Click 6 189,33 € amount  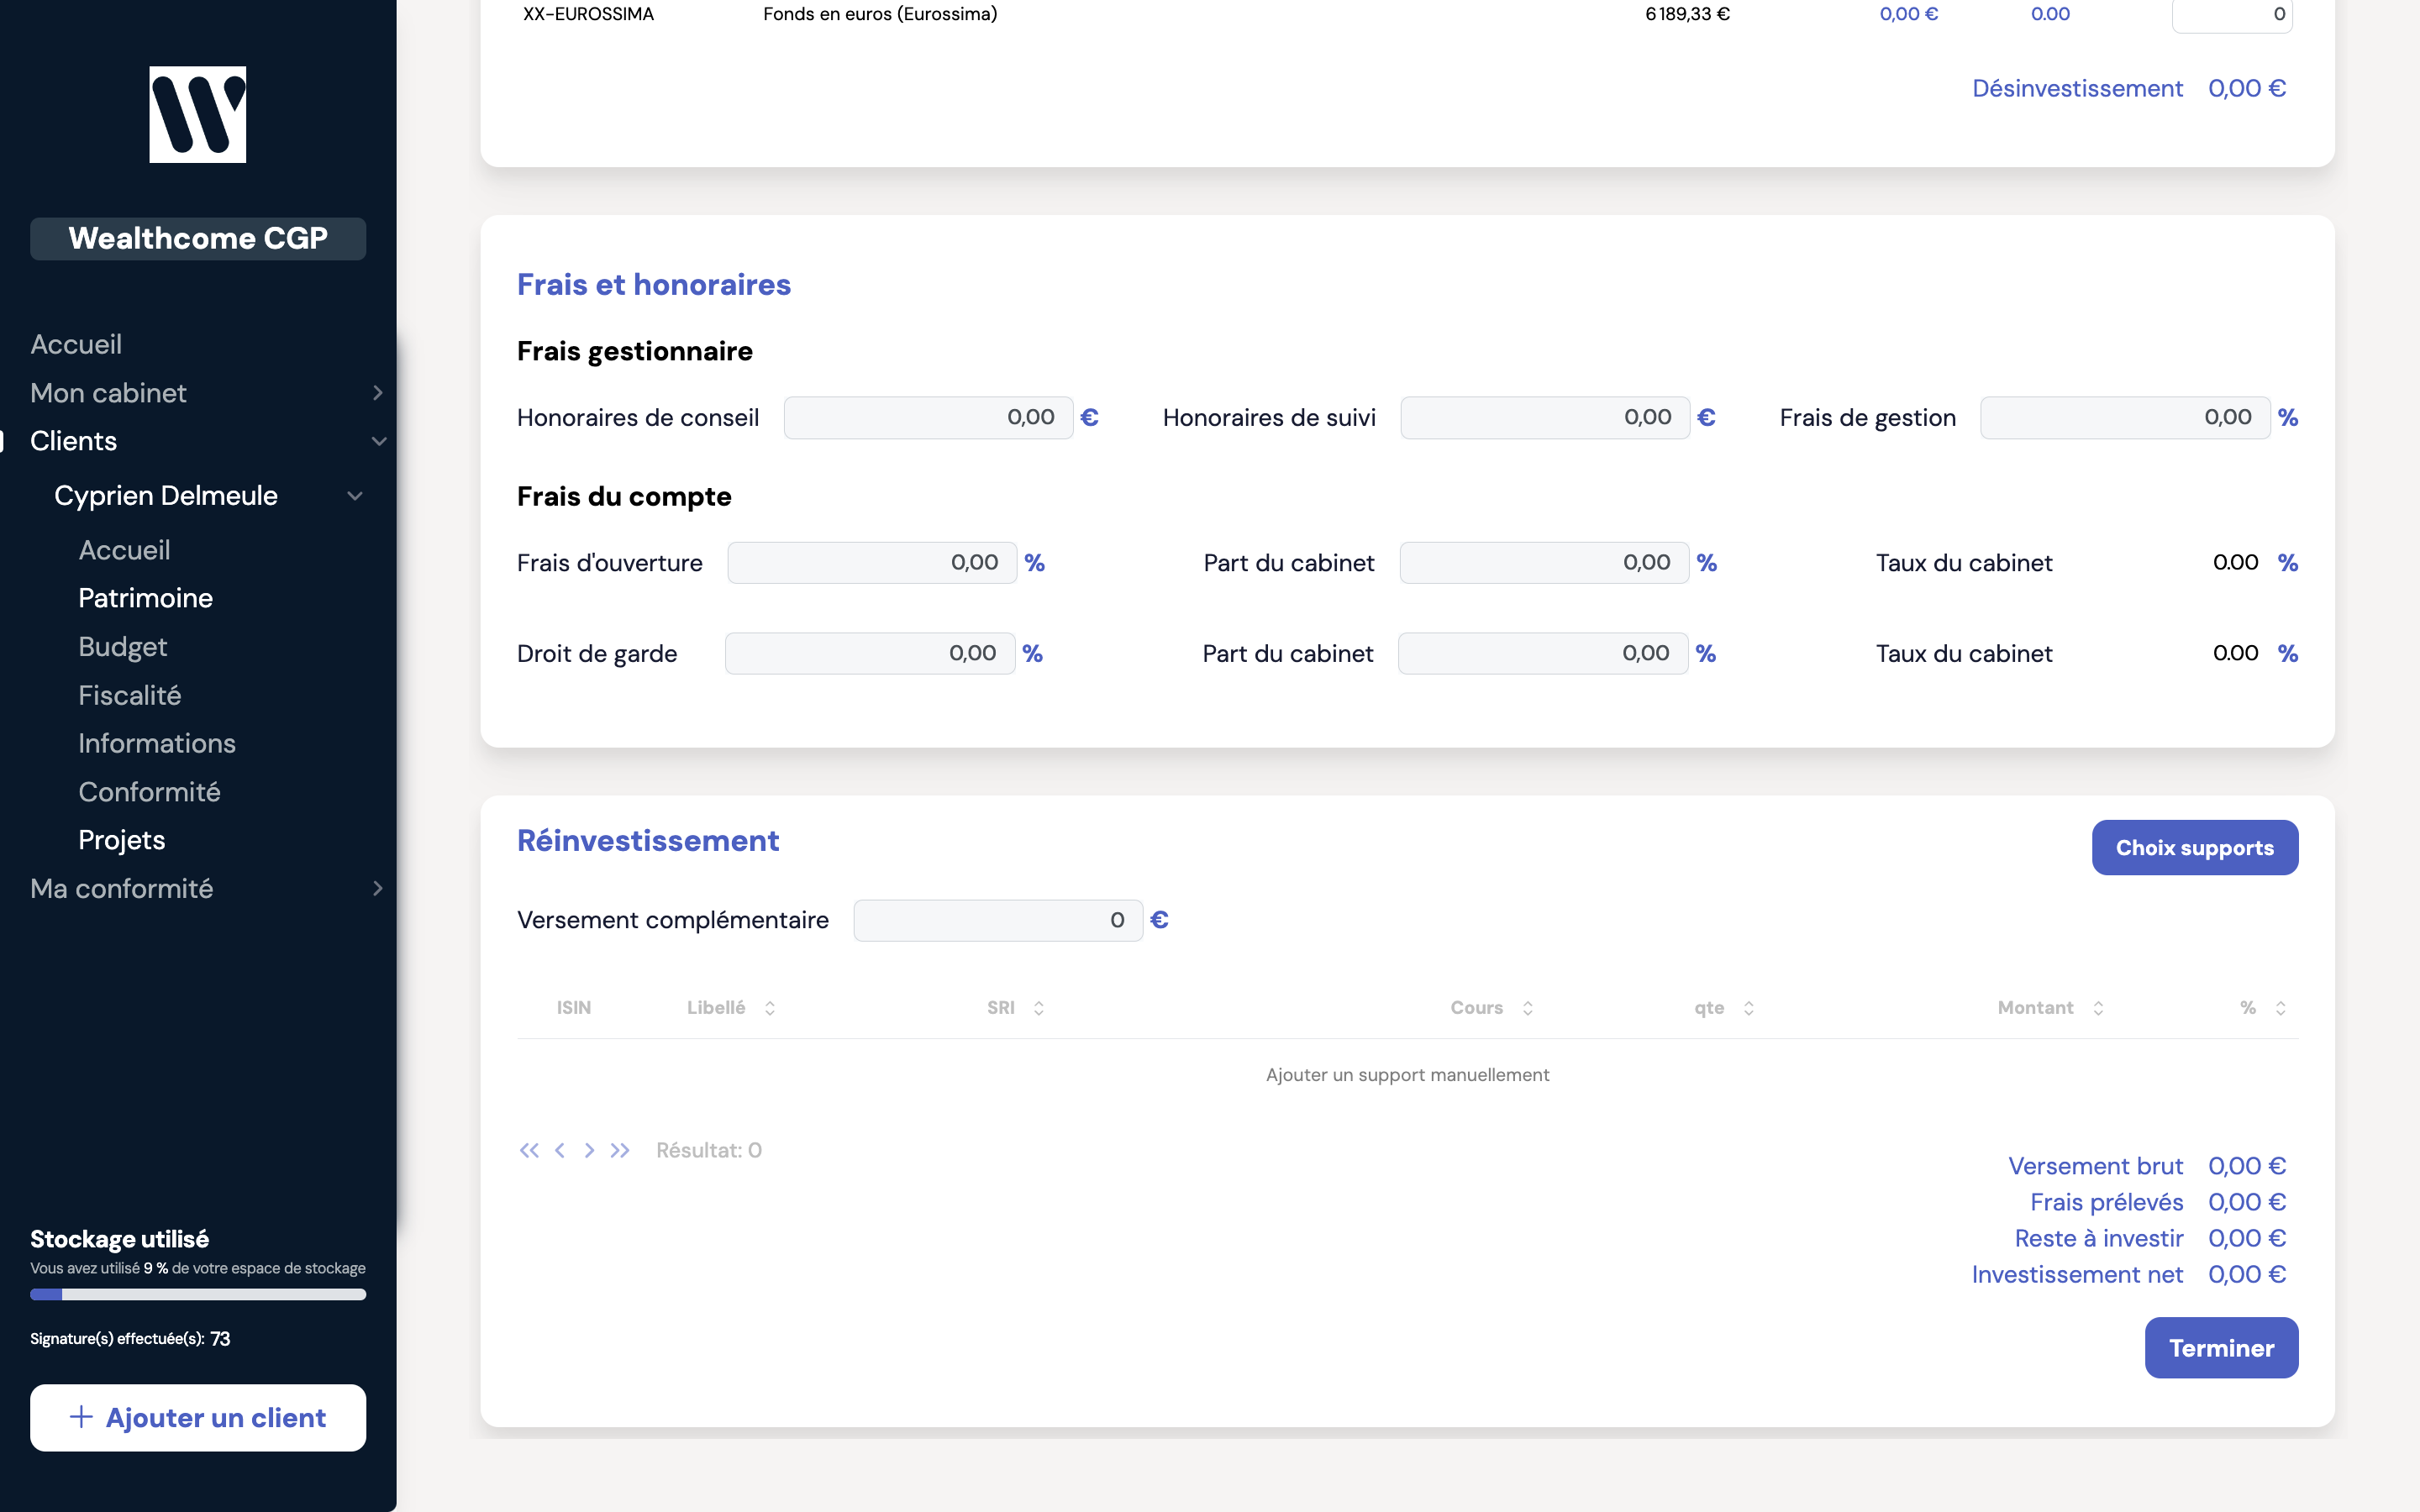point(1687,14)
